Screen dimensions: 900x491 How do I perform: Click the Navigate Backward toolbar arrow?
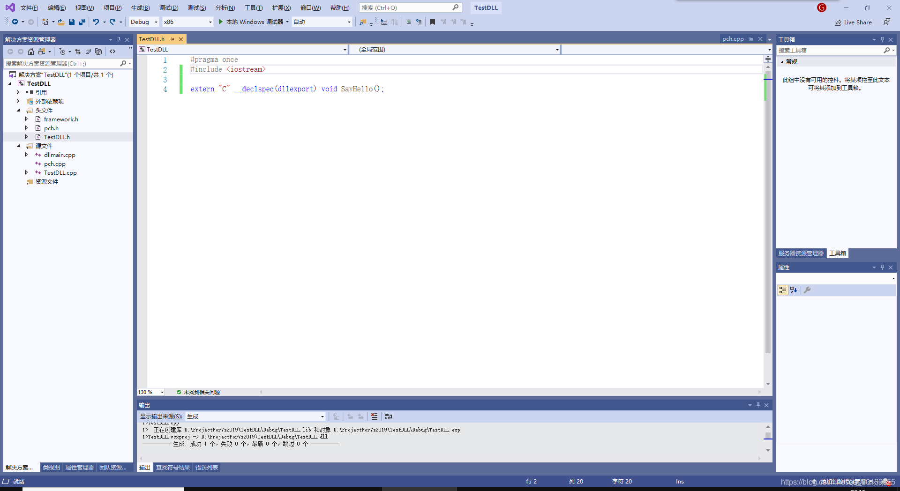(15, 22)
